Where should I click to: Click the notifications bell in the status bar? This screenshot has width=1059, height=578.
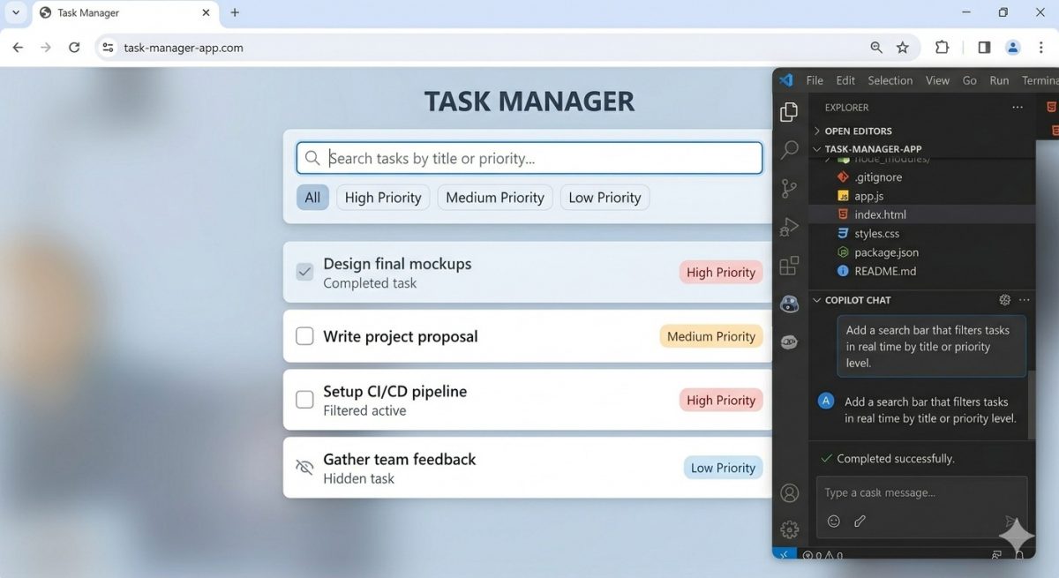pyautogui.click(x=1019, y=556)
